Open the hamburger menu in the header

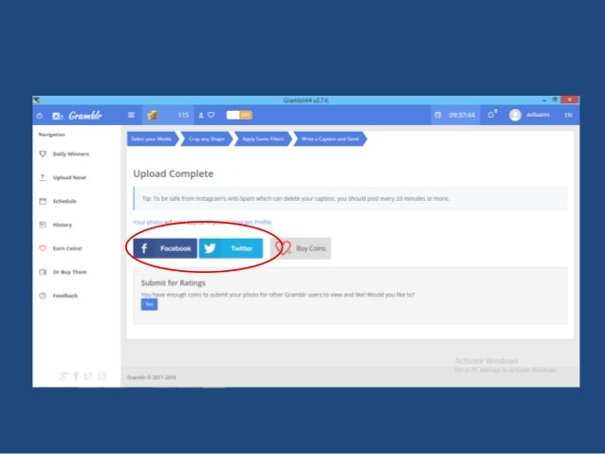tap(131, 115)
